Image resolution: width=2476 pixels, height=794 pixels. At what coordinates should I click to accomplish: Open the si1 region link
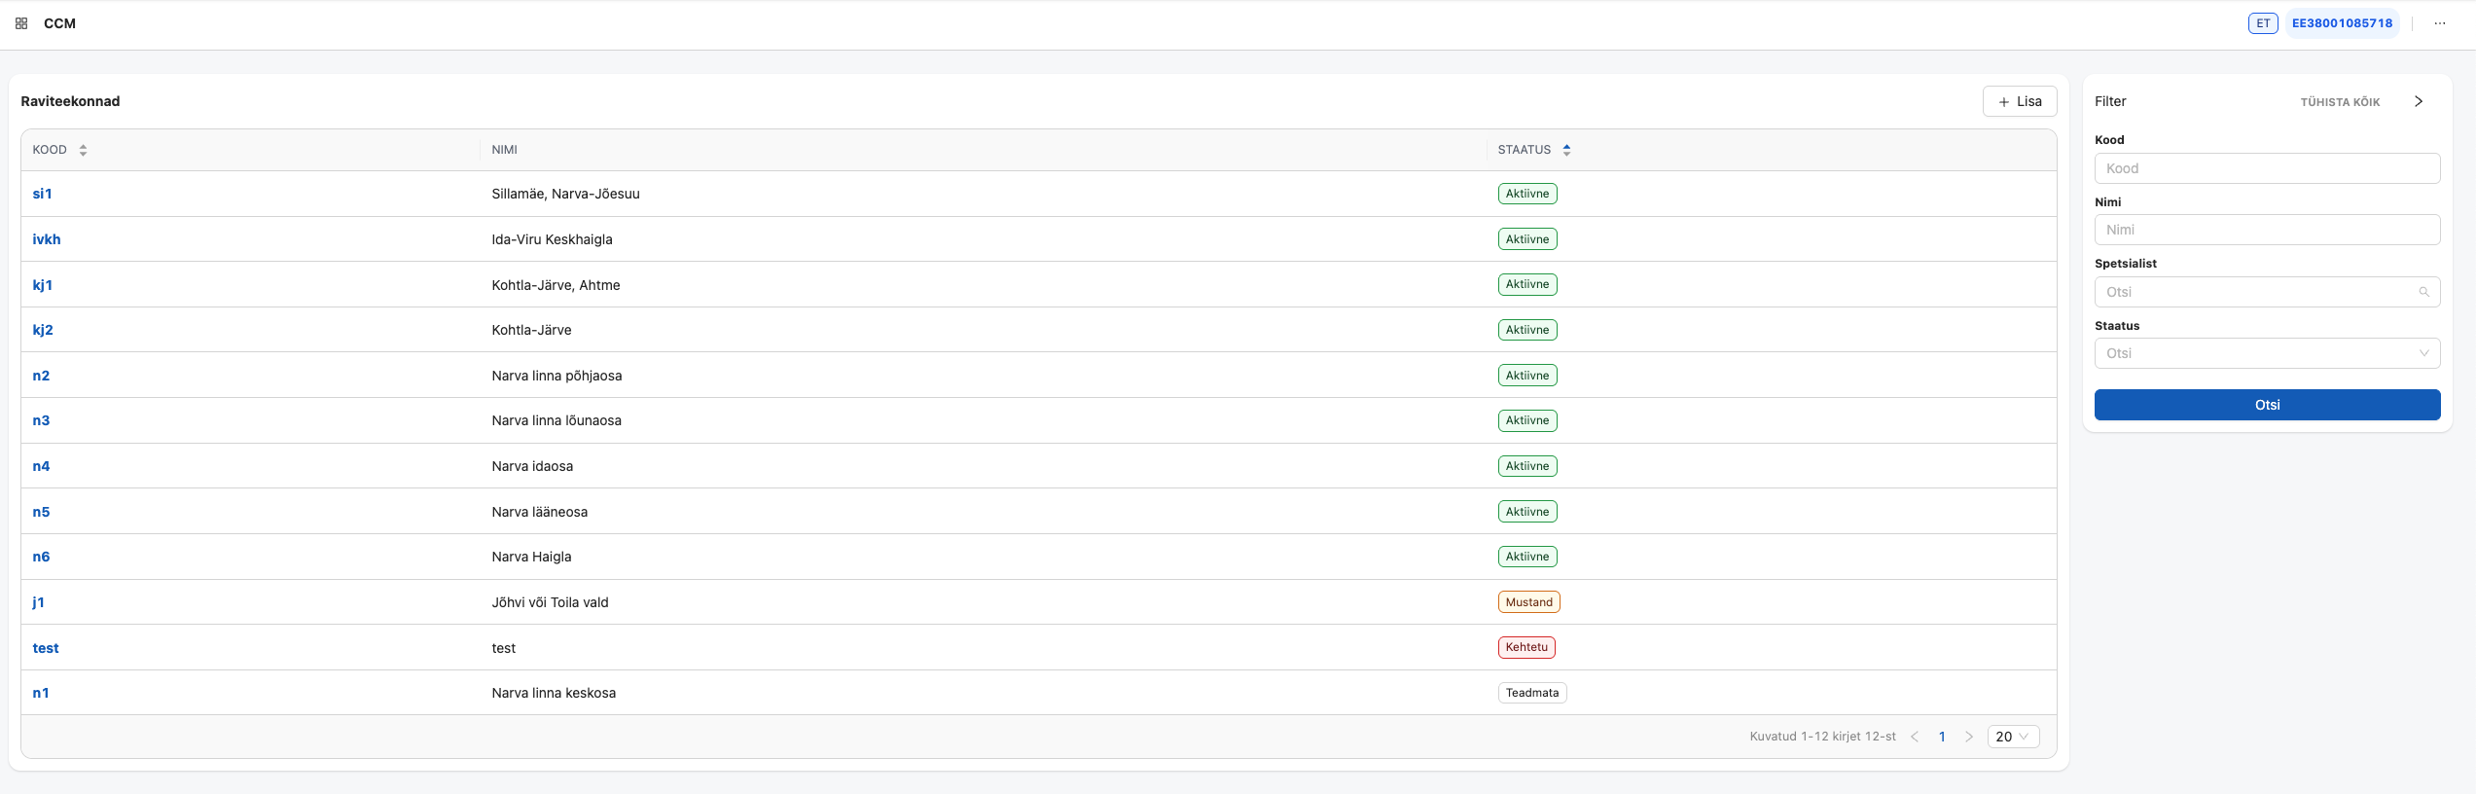coord(42,194)
